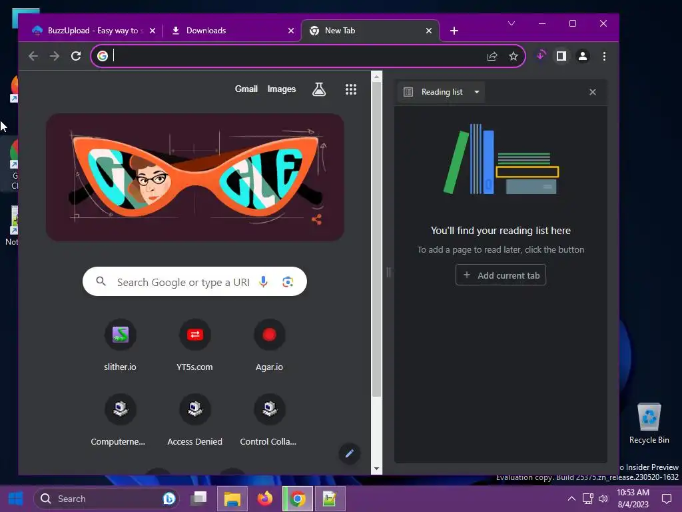Screen dimensions: 682x512
Task: Toggle the side panel button
Action: [x=561, y=56]
